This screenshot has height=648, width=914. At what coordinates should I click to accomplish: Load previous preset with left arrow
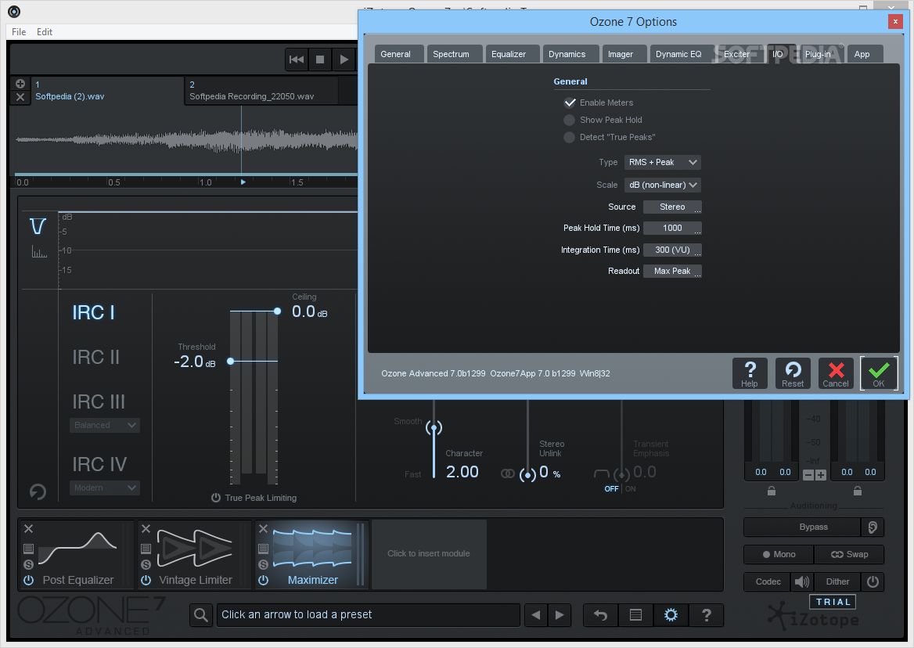coord(536,615)
